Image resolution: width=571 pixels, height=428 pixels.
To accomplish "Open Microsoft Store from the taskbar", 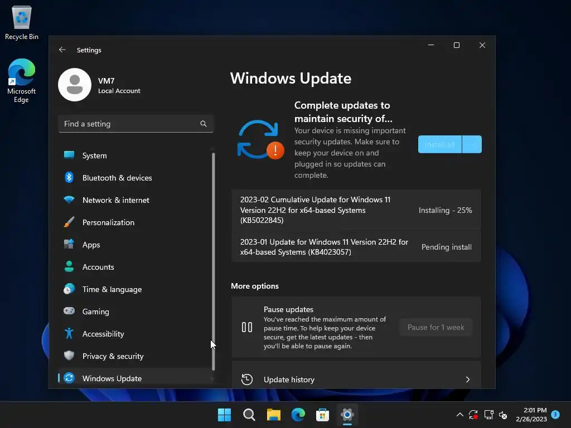I will pyautogui.click(x=322, y=415).
